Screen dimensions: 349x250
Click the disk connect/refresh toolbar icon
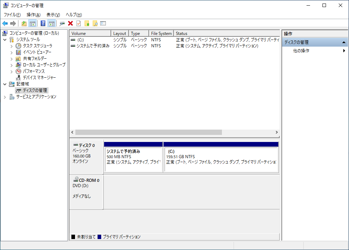pyautogui.click(x=62, y=23)
